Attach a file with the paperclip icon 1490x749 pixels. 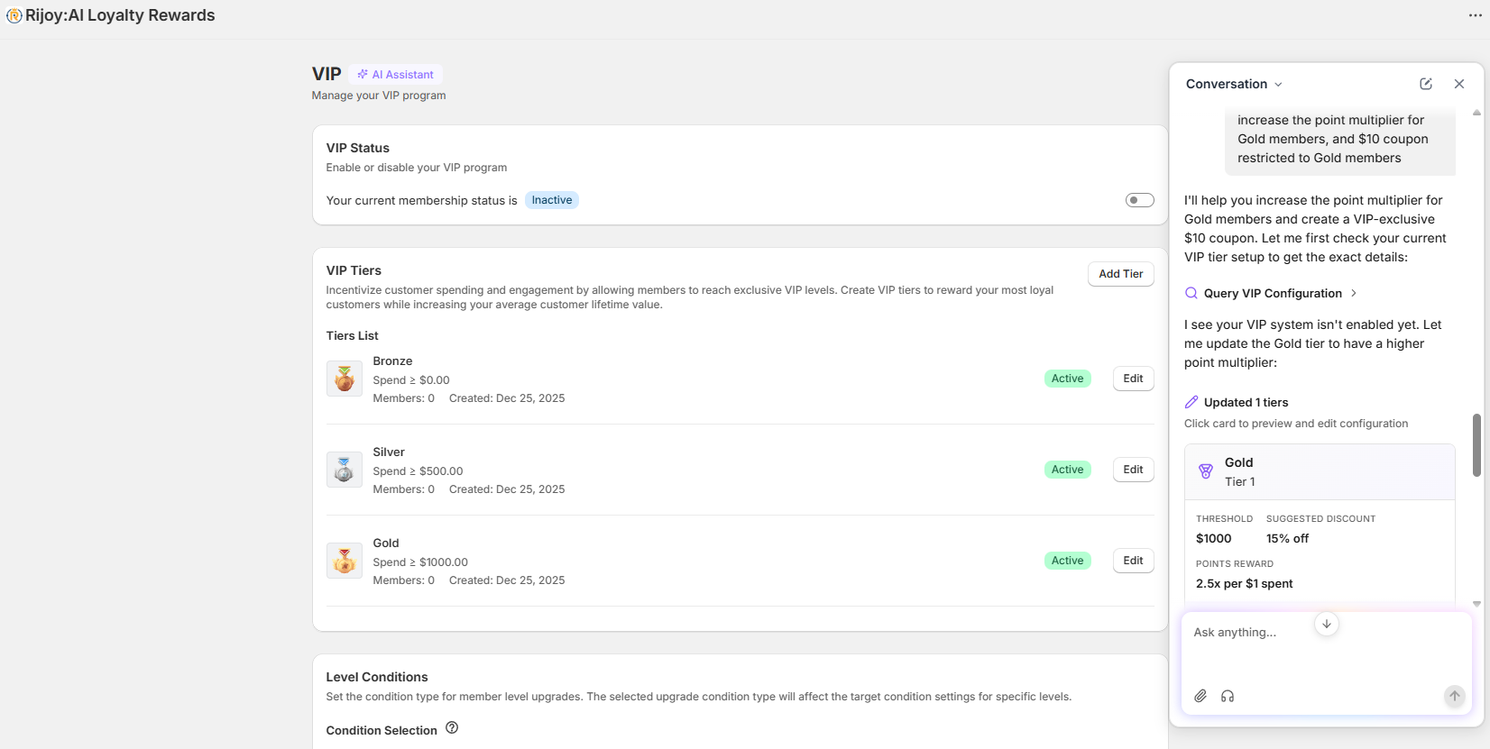[x=1200, y=696]
